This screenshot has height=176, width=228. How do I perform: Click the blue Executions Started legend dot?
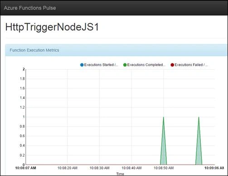coord(82,65)
